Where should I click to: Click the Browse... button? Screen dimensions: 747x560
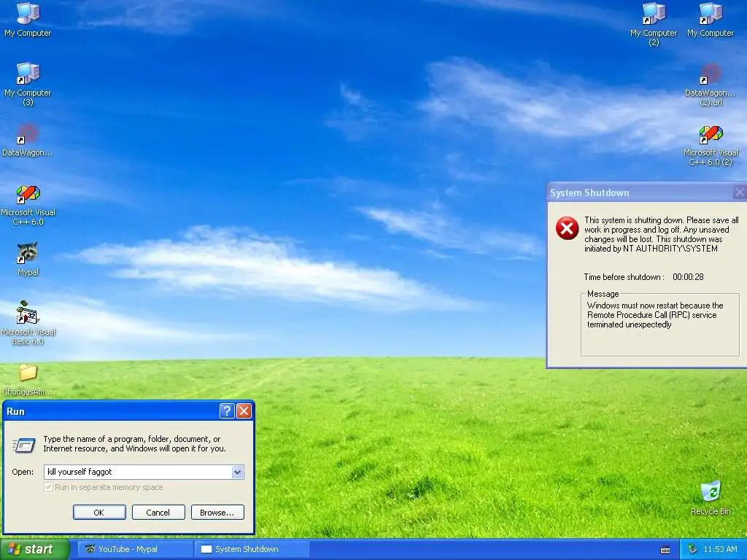coord(217,513)
